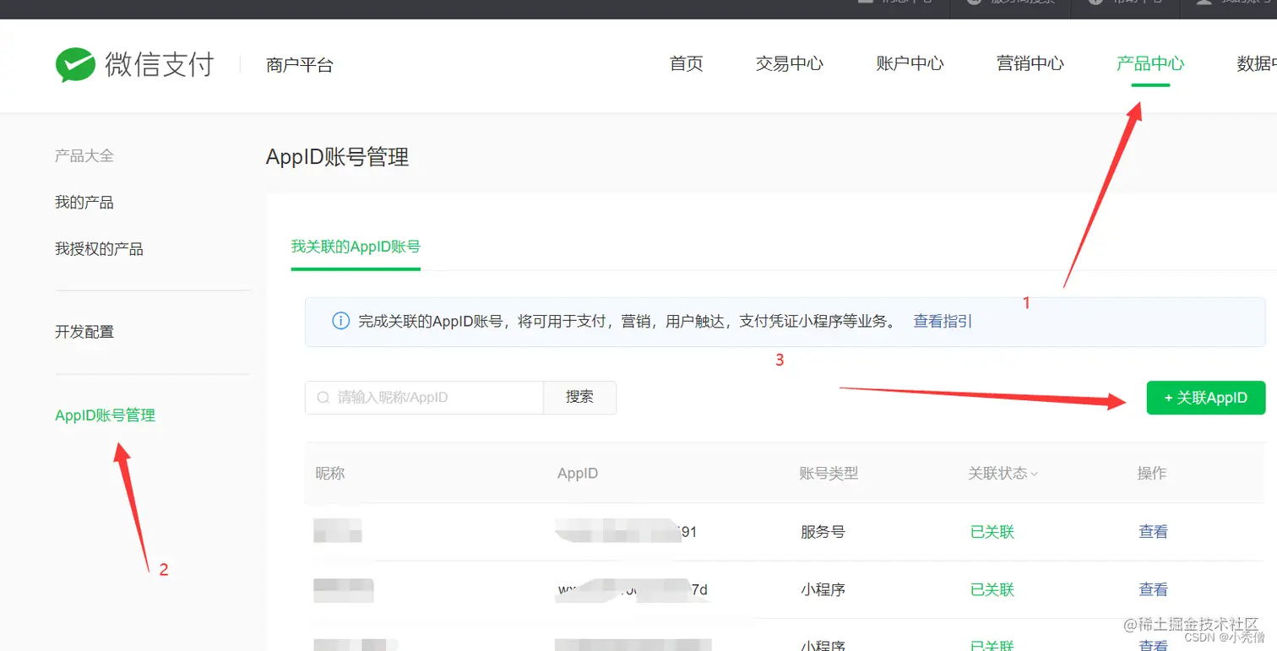Focus the 请输入昵称/AppID search field
The height and width of the screenshot is (651, 1277).
coord(424,398)
